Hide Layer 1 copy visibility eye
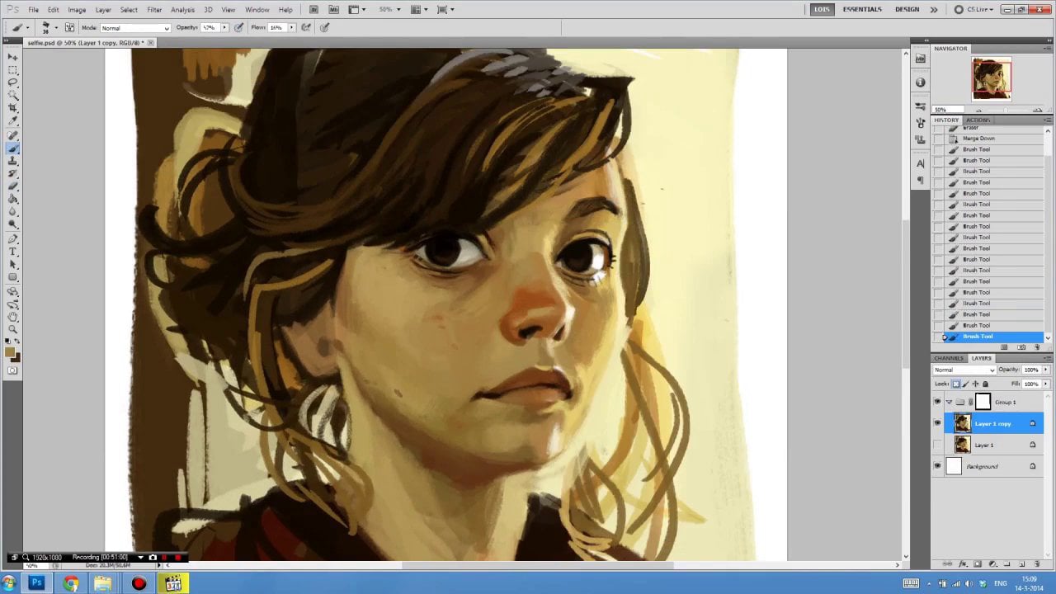This screenshot has height=594, width=1056. click(x=937, y=423)
